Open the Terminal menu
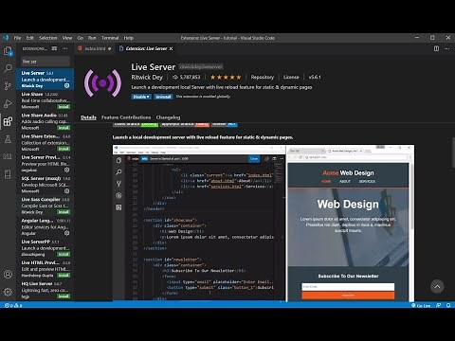The width and height of the screenshot is (455, 341). click(x=110, y=38)
